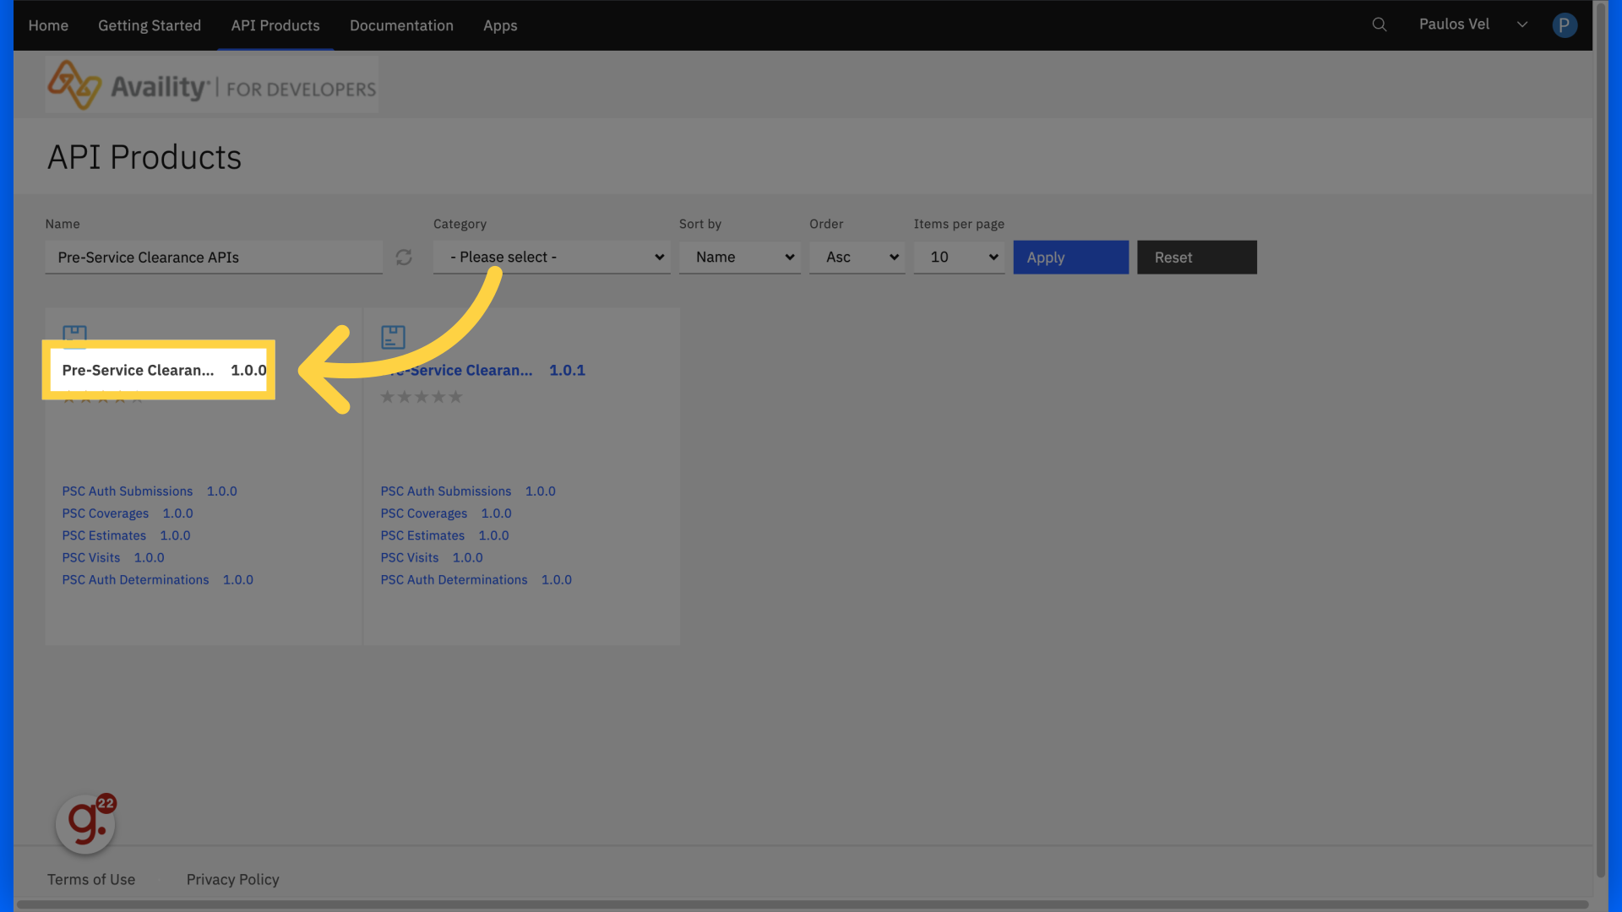Image resolution: width=1622 pixels, height=912 pixels.
Task: Open the Order dropdown showing Asc
Action: 857,257
